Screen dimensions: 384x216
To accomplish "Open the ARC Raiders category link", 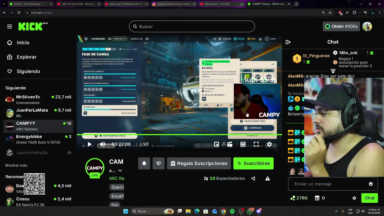I will point(117,178).
